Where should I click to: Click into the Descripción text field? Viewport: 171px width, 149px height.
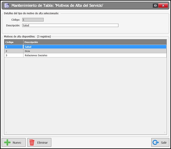(x=70, y=26)
